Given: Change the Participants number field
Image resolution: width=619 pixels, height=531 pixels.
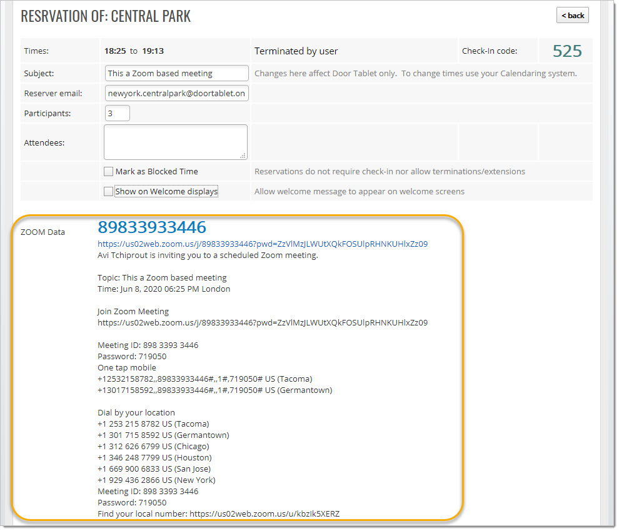Looking at the screenshot, I should coord(118,113).
